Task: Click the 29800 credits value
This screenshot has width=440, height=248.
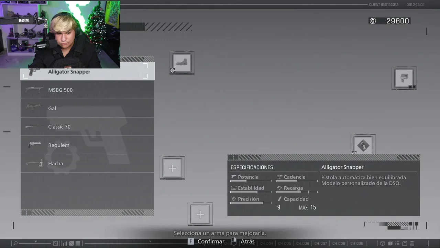Action: 398,21
